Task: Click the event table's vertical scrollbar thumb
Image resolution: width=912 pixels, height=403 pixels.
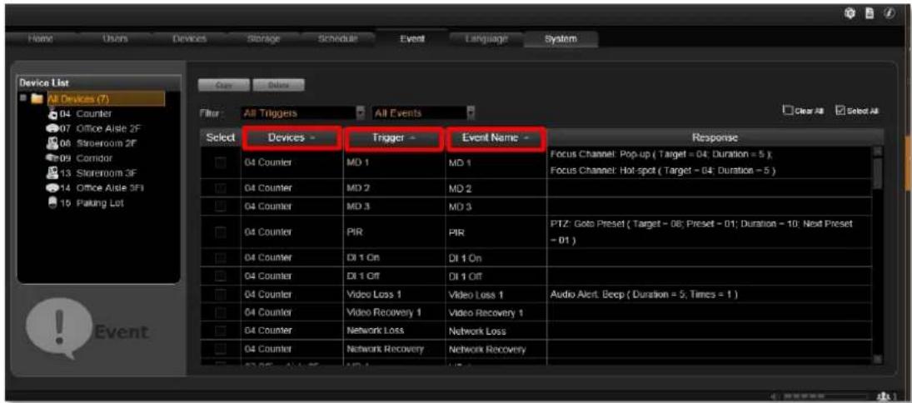Action: pos(878,172)
